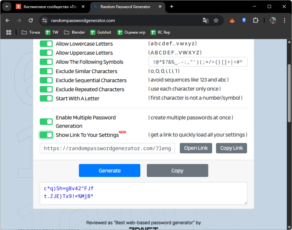Open Chrome three-dot menu
This screenshot has width=292, height=230.
pos(285,20)
